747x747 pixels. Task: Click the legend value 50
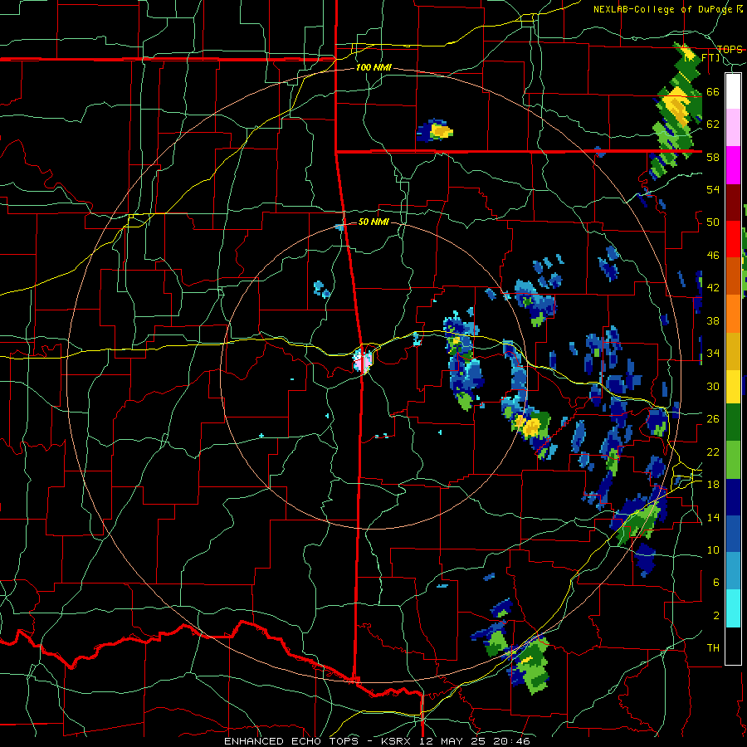tap(713, 222)
